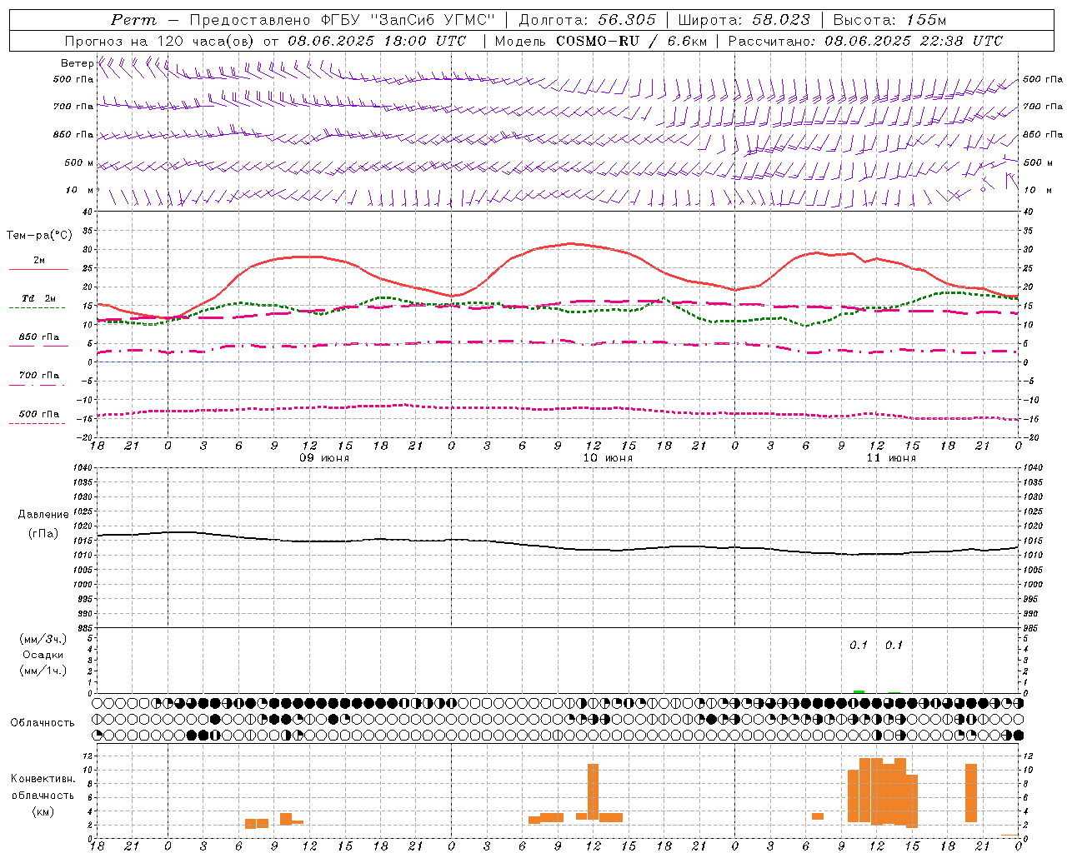Click the (мм/3ч.) precipitation unit label
The image size is (1067, 853).
(x=43, y=639)
